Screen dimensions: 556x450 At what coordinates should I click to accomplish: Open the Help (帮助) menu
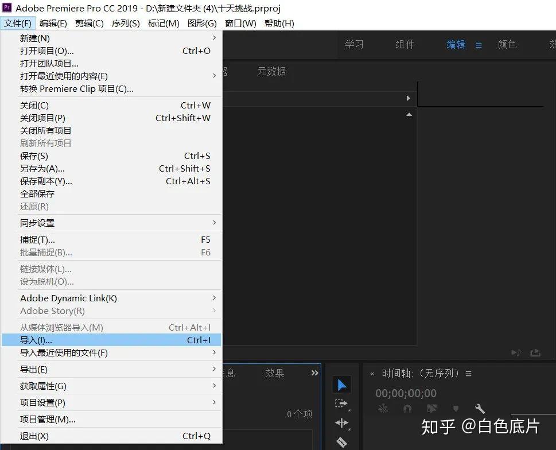pos(279,24)
